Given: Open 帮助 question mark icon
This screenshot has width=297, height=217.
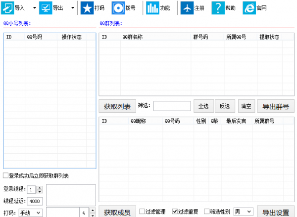Looking at the screenshot, I should [218, 8].
